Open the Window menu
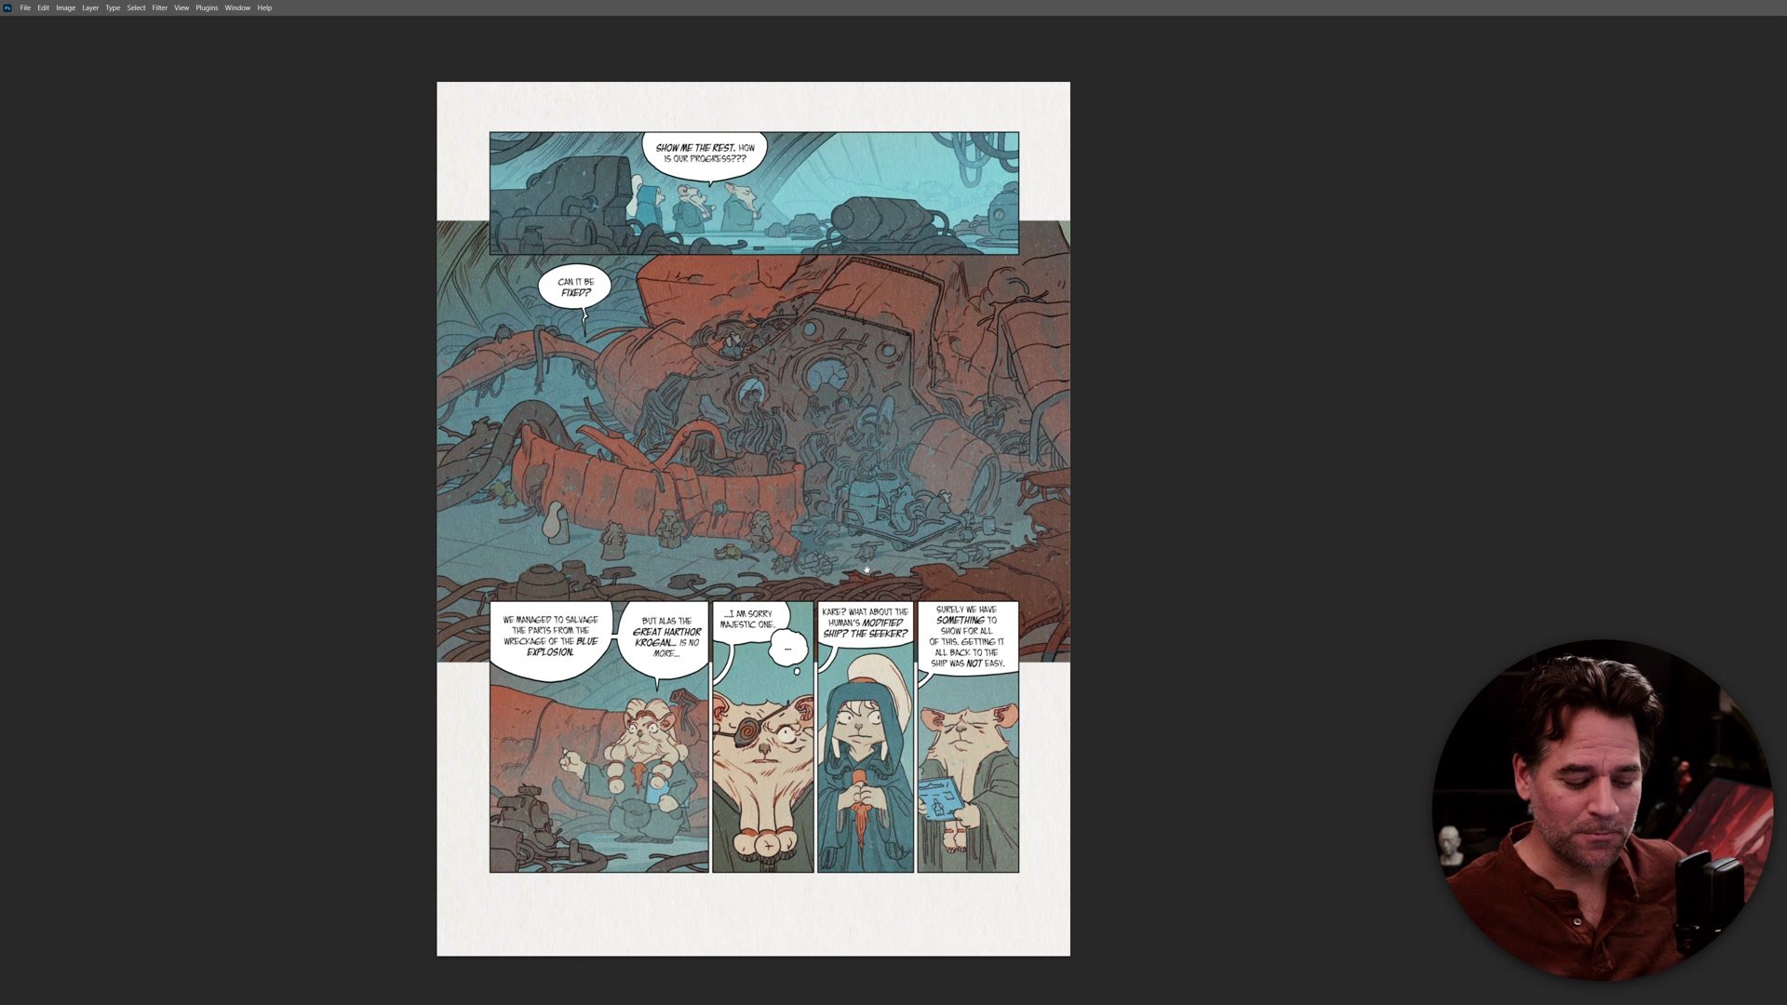 [x=237, y=7]
